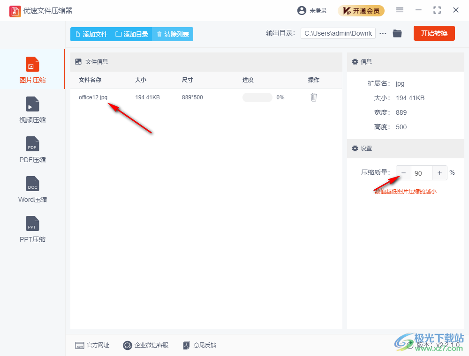The width and height of the screenshot is (469, 356).
Task: Open the hamburger menu in title bar
Action: pyautogui.click(x=400, y=10)
